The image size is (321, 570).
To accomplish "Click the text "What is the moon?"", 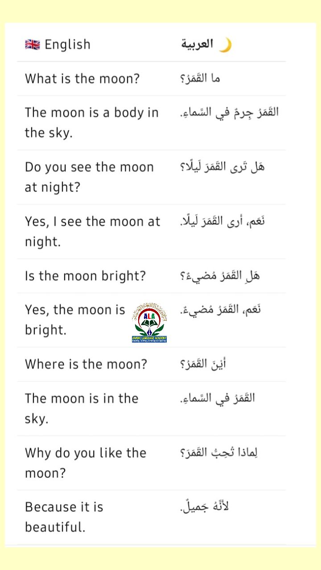I will [x=82, y=79].
